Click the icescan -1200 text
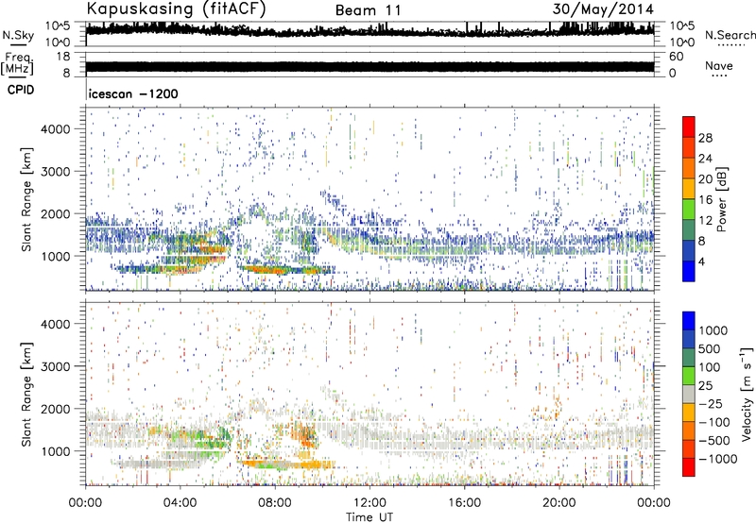This screenshot has width=756, height=523. [x=133, y=93]
